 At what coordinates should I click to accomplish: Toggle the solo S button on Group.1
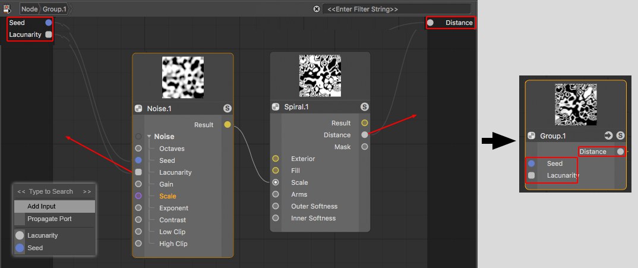pyautogui.click(x=620, y=135)
